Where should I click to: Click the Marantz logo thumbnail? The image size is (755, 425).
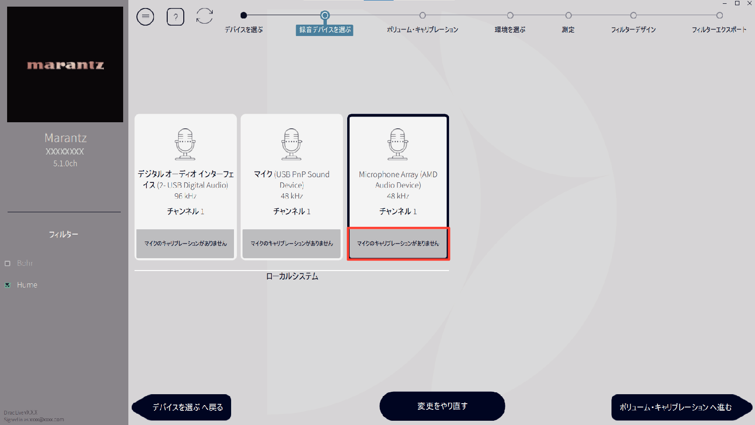click(65, 64)
